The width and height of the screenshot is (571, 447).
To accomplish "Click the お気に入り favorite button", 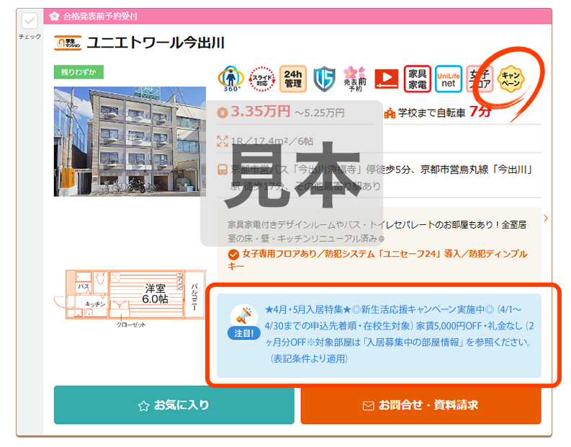I will (x=174, y=405).
